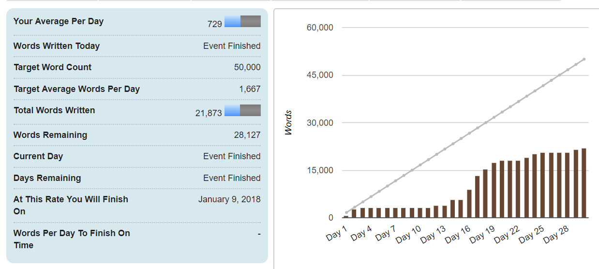Screen dimensions: 599x269
Task: Click the 50,000 target word count value
Action: click(x=247, y=67)
